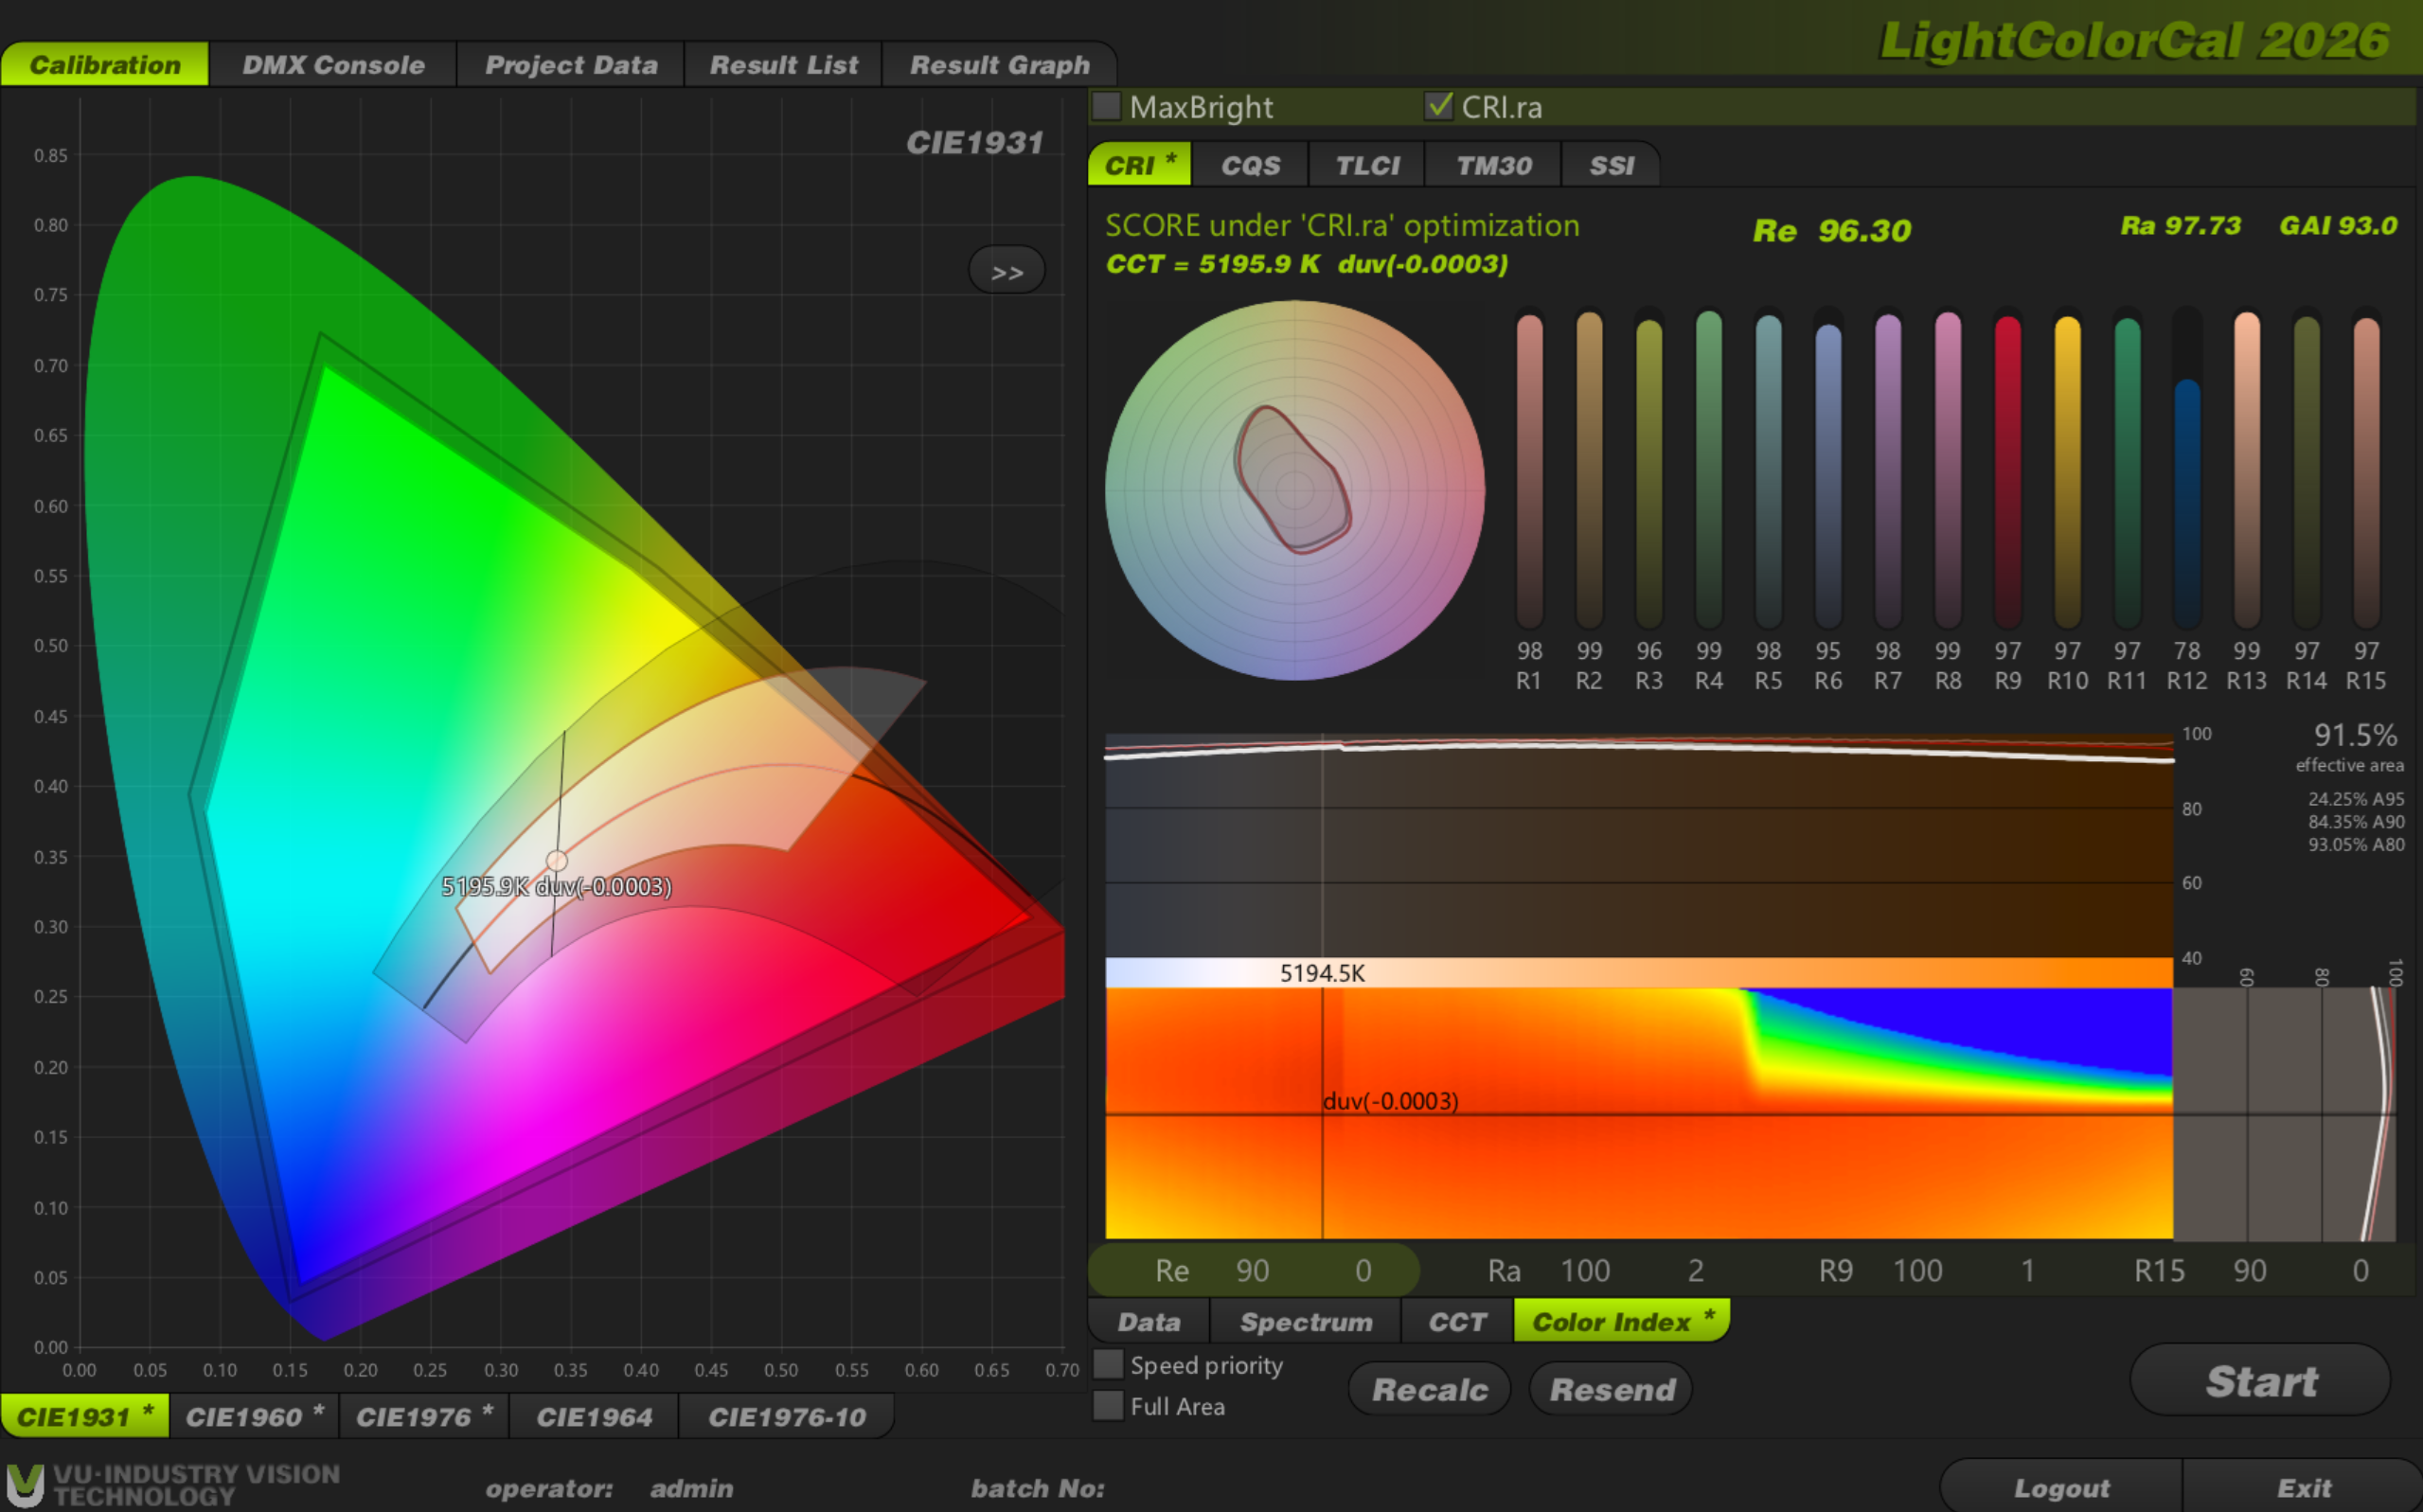
Task: Select the Calibration tab
Action: (x=105, y=65)
